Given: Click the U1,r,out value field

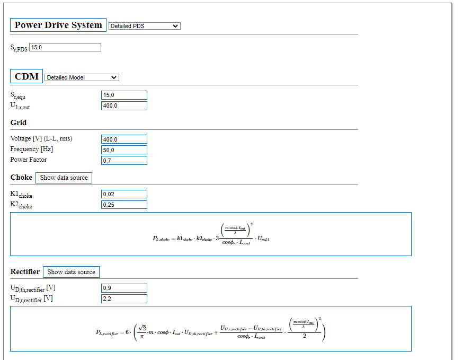Looking at the screenshot, I should pyautogui.click(x=124, y=106).
